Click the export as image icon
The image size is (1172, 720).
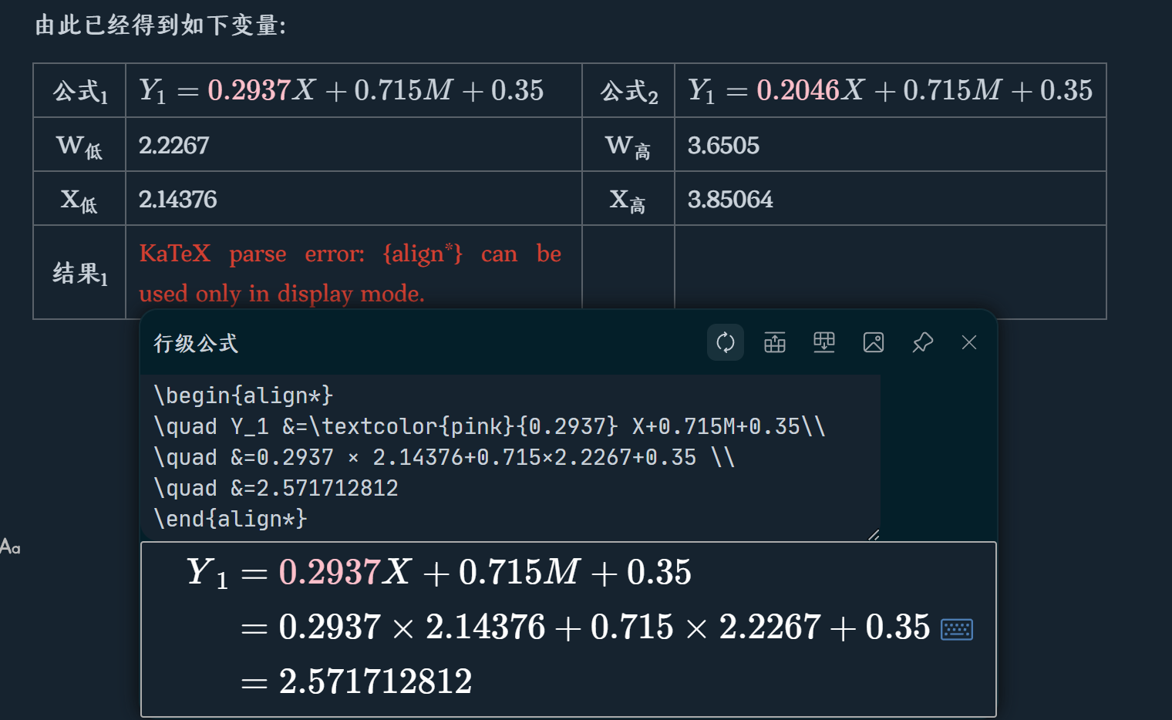coord(874,342)
